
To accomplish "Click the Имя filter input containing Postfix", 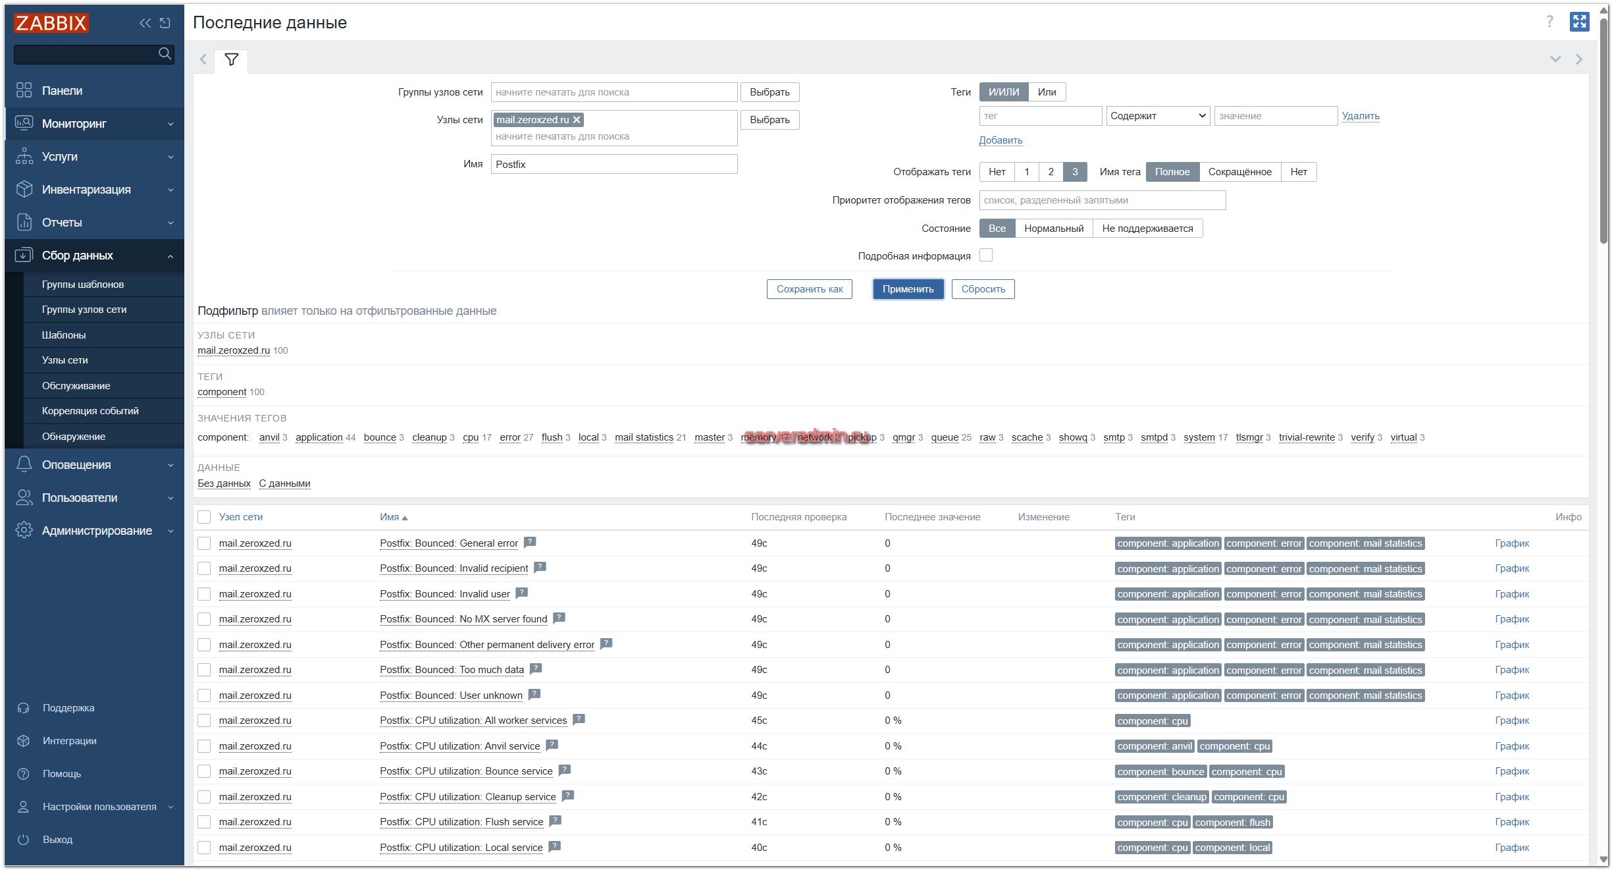I will (x=613, y=164).
